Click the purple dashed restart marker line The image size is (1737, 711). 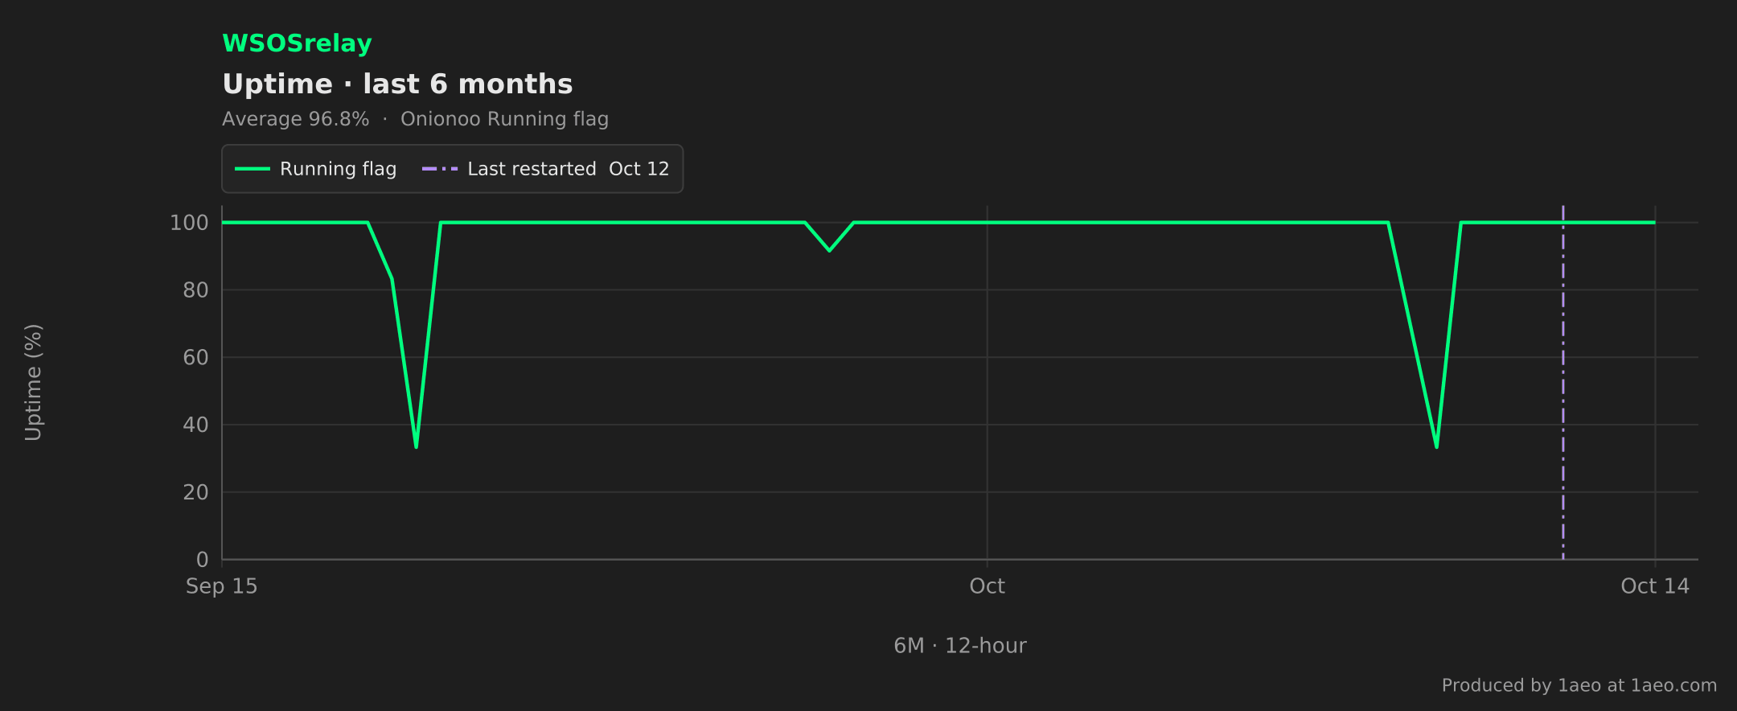point(1562,382)
